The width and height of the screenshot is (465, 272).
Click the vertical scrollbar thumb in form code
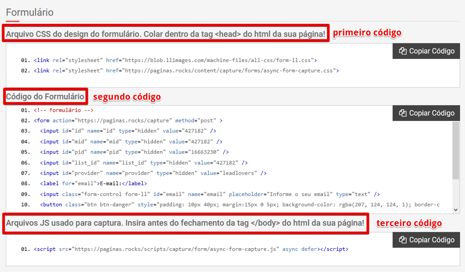tap(456, 151)
